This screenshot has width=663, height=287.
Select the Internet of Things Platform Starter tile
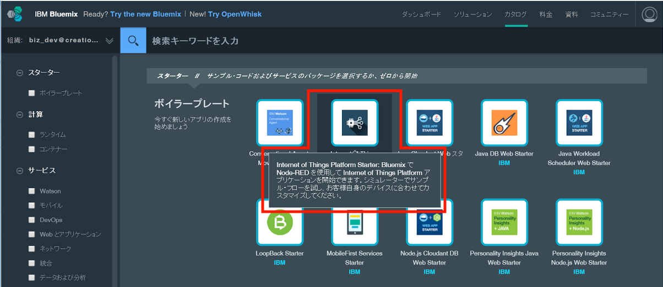355,123
